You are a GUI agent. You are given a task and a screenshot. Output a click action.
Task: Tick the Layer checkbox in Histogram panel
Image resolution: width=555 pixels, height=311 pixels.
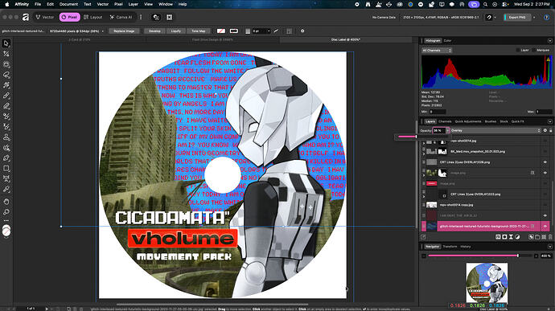click(x=518, y=51)
